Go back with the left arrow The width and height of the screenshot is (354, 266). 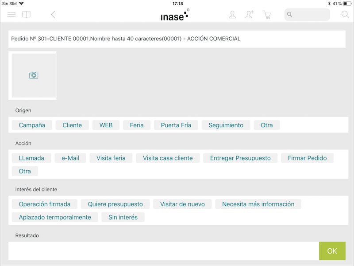pos(53,15)
